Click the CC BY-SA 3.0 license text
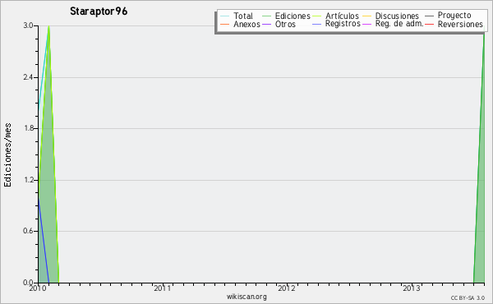The image size is (493, 304). (x=468, y=298)
